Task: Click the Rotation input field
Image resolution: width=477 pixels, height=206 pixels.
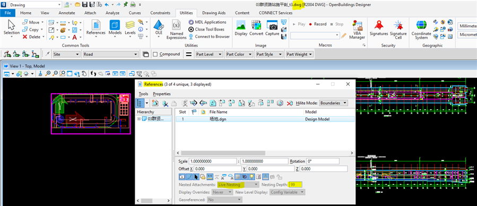Action: tap(323, 161)
